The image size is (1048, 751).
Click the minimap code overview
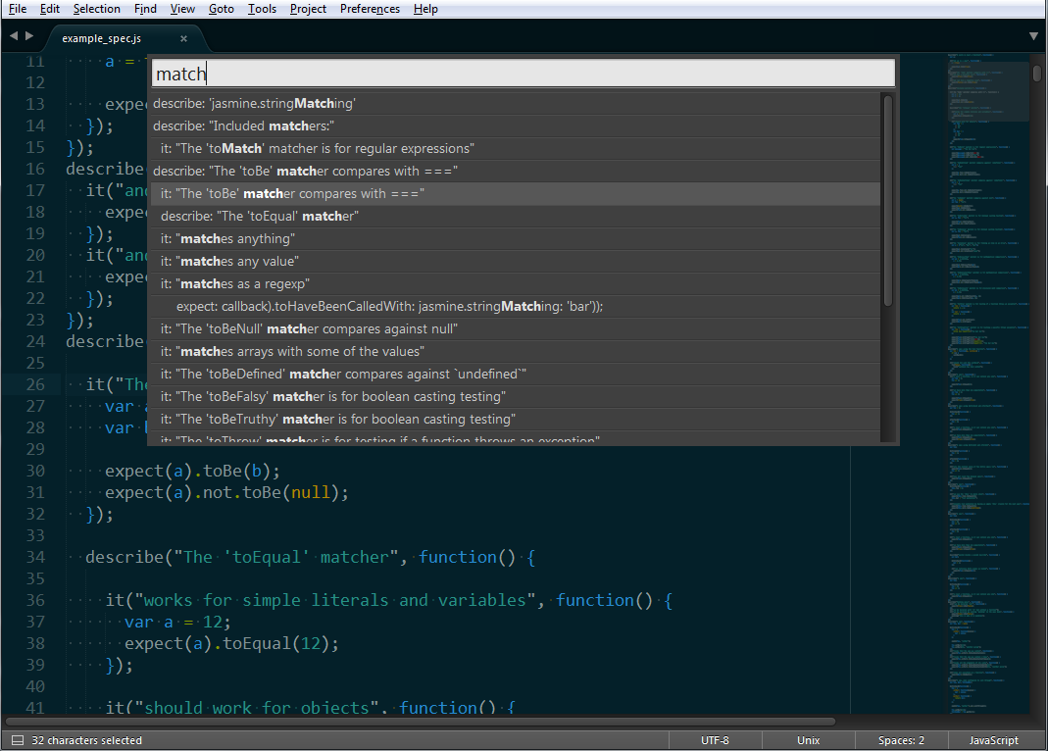988,384
